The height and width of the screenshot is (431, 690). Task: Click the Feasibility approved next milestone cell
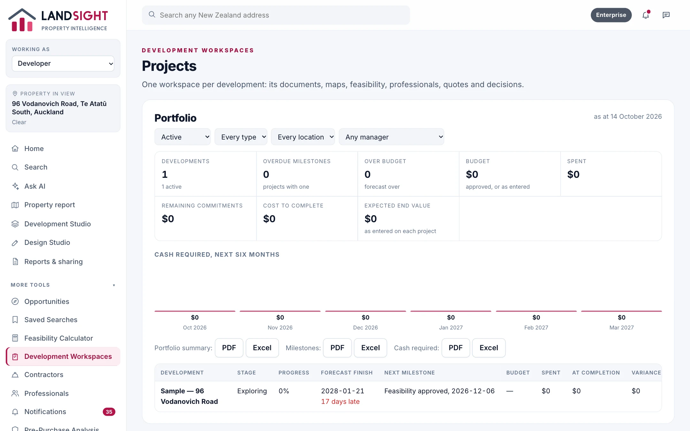[440, 391]
